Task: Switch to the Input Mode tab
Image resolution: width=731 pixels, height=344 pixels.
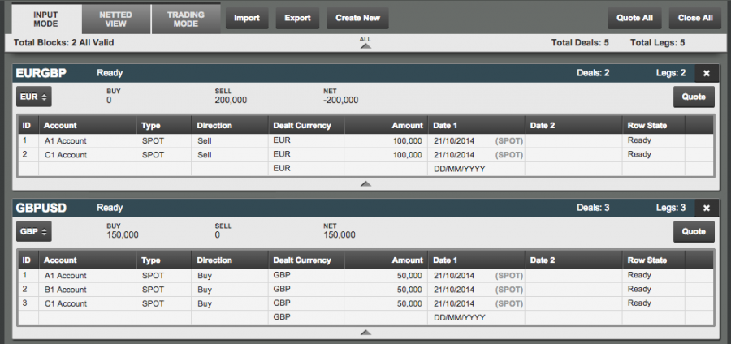Action: click(46, 19)
